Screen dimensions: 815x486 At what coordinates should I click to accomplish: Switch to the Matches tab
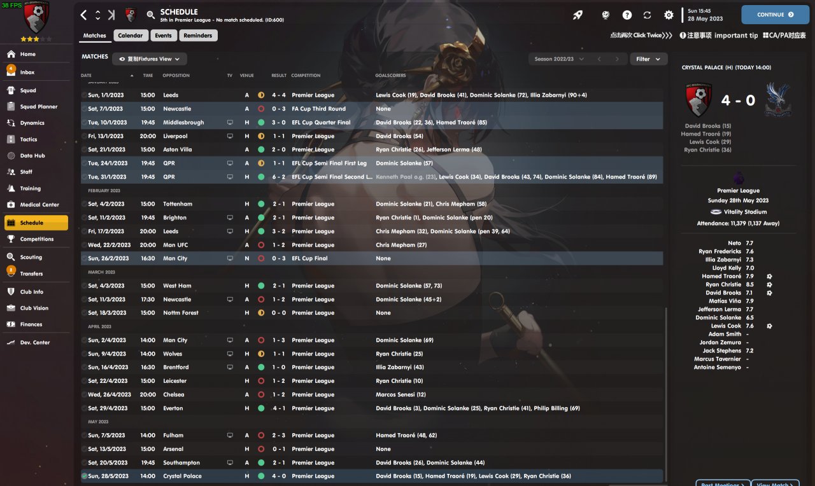pyautogui.click(x=95, y=36)
